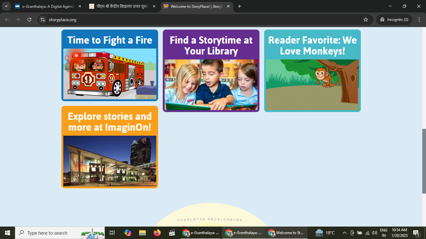Open the tab search dropdown arrow
The width and height of the screenshot is (426, 239).
click(x=6, y=6)
